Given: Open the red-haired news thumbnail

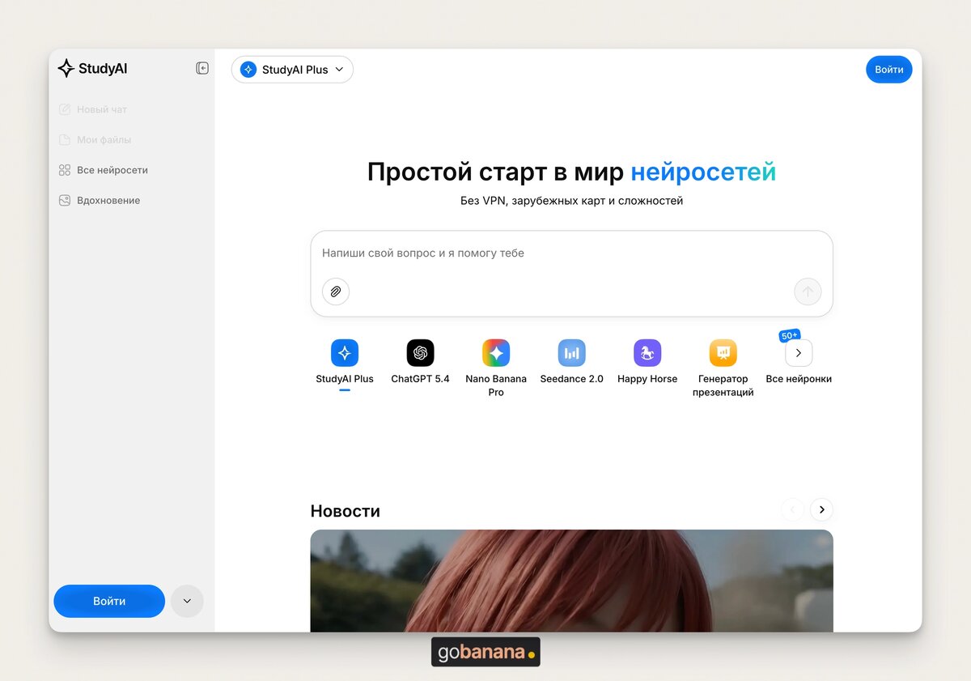Looking at the screenshot, I should (x=572, y=581).
